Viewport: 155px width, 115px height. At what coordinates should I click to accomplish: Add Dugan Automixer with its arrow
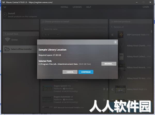pos(104,100)
